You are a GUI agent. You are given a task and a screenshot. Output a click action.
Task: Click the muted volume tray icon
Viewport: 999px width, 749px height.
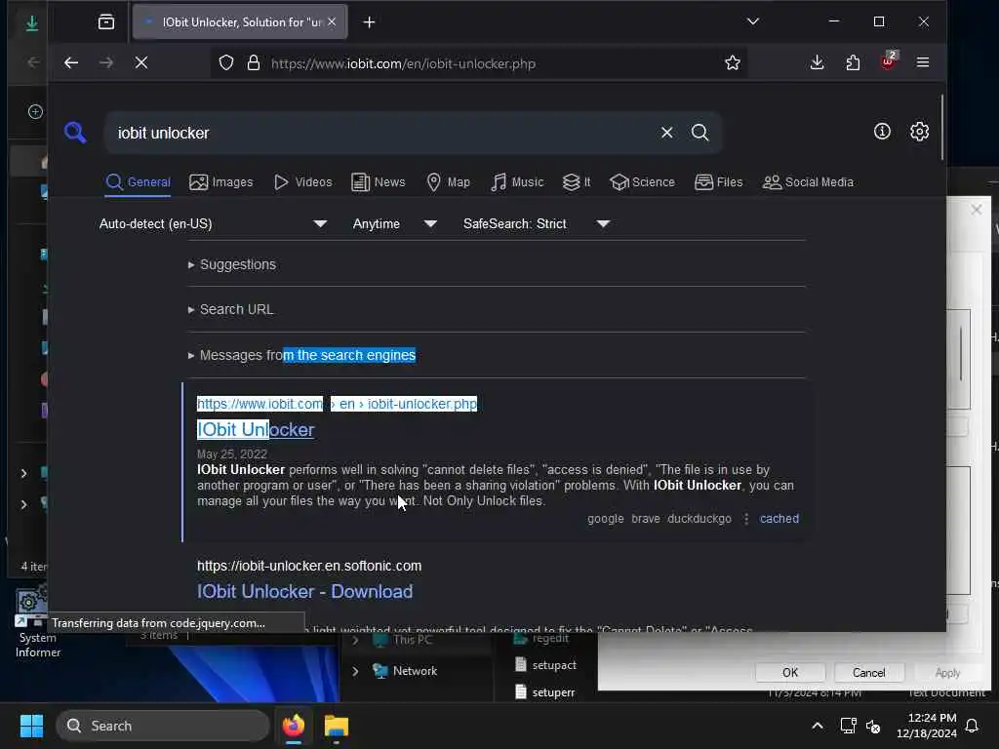click(873, 726)
